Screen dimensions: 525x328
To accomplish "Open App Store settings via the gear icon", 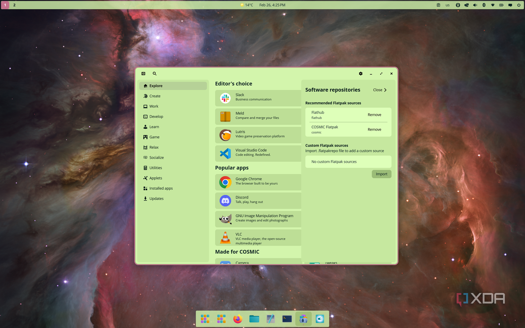I will click(x=360, y=73).
